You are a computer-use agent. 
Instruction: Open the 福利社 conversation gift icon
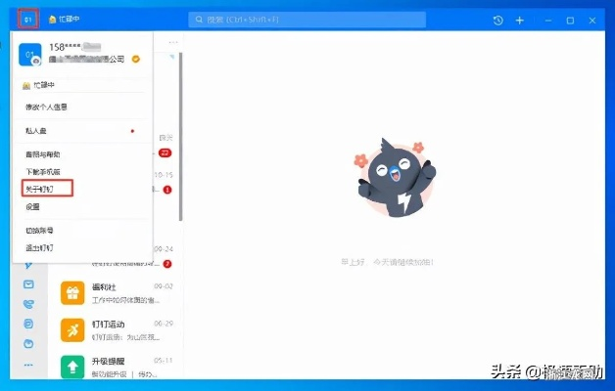coord(72,292)
